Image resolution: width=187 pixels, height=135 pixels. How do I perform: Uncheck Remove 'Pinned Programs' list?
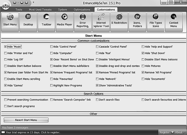[x=97, y=72]
